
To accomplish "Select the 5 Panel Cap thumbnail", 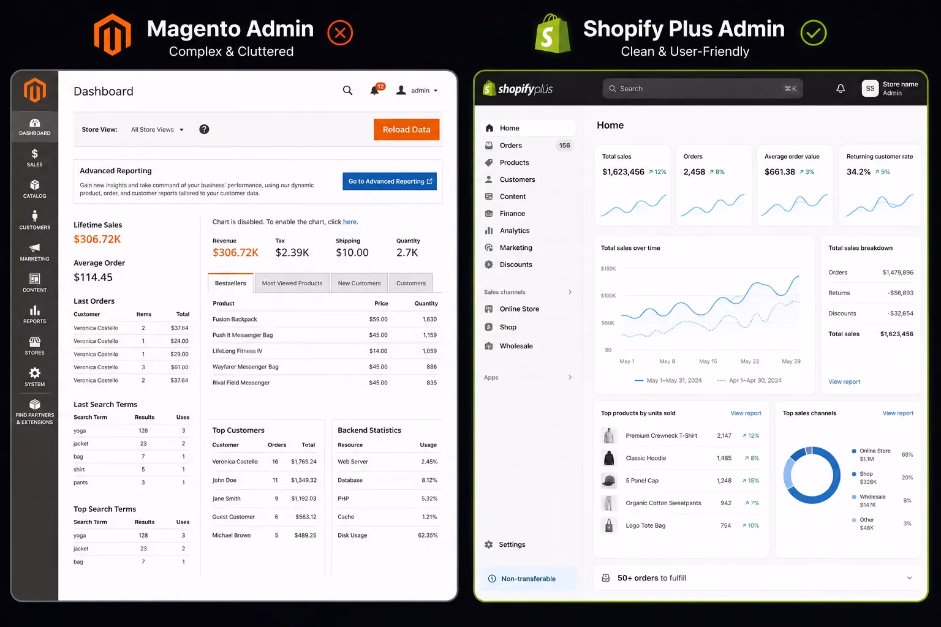I will 609,481.
